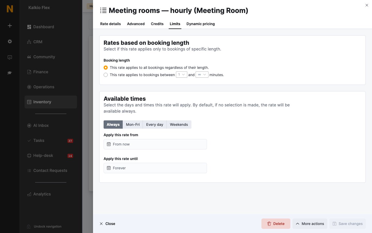Select the Every day availability option
Viewport: 372px width, 233px height.
tap(155, 125)
